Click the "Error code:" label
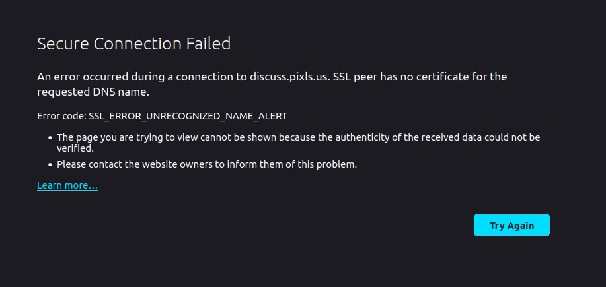The image size is (606, 287). (x=61, y=116)
